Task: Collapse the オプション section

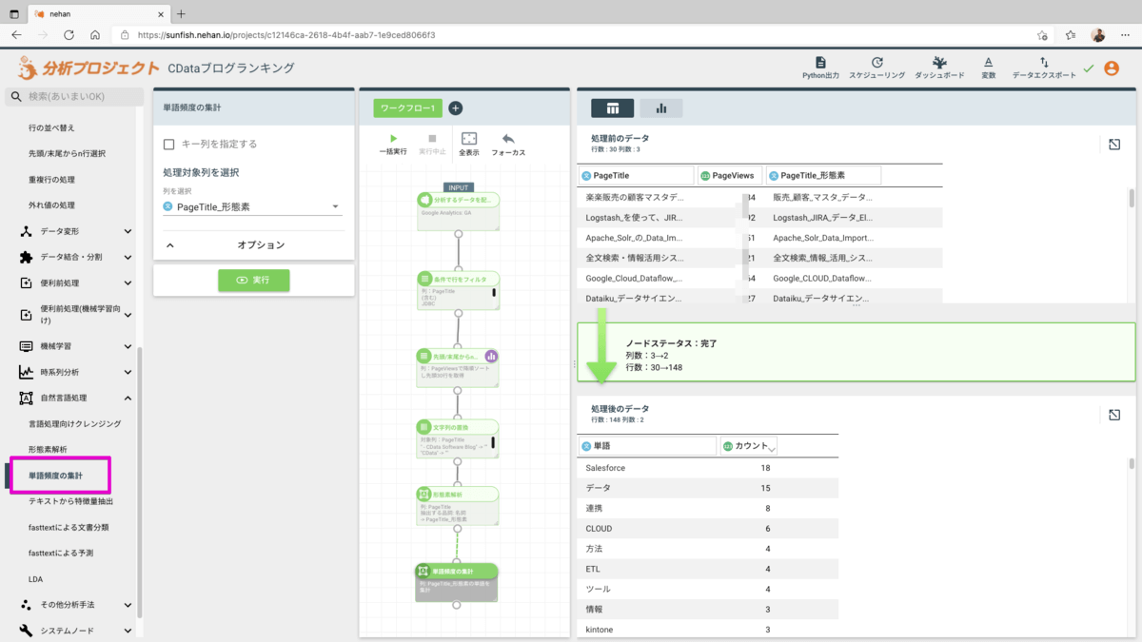Action: 170,245
